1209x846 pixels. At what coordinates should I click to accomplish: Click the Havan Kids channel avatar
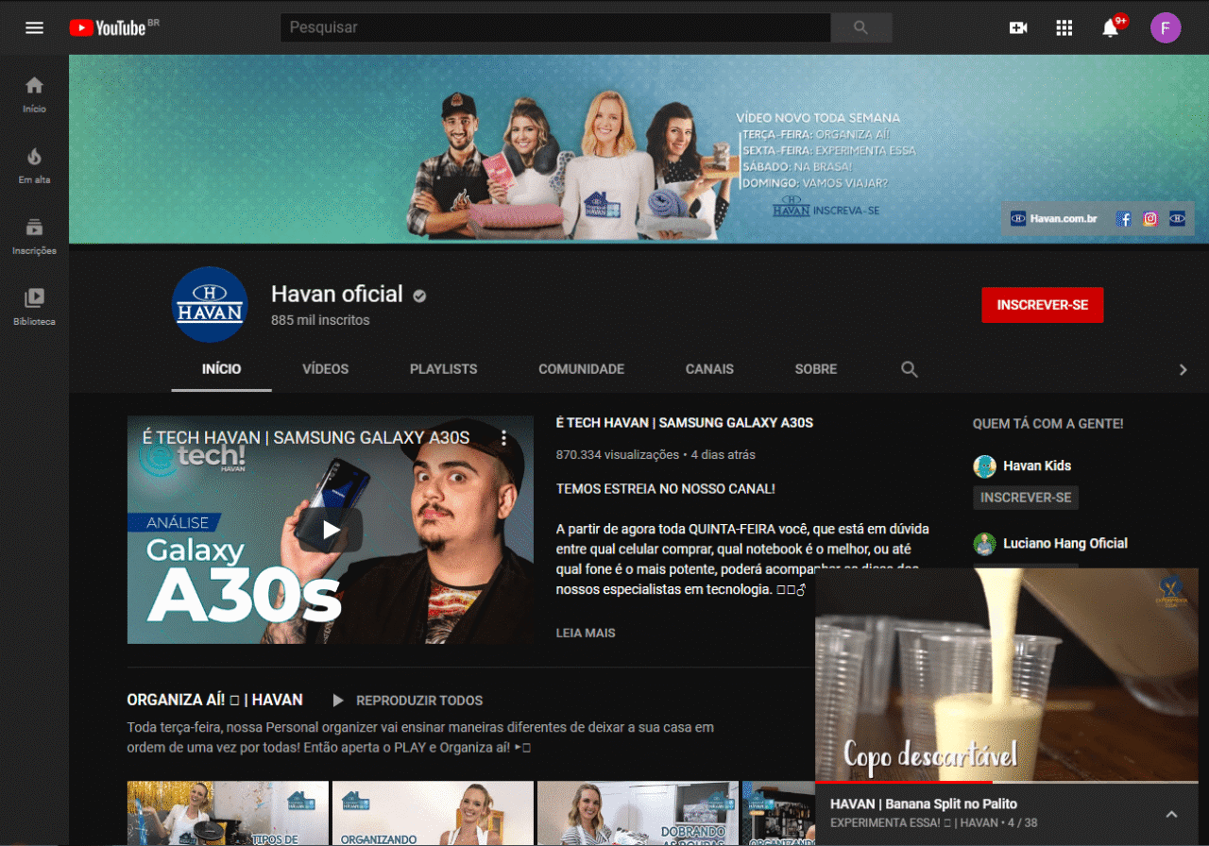click(985, 466)
